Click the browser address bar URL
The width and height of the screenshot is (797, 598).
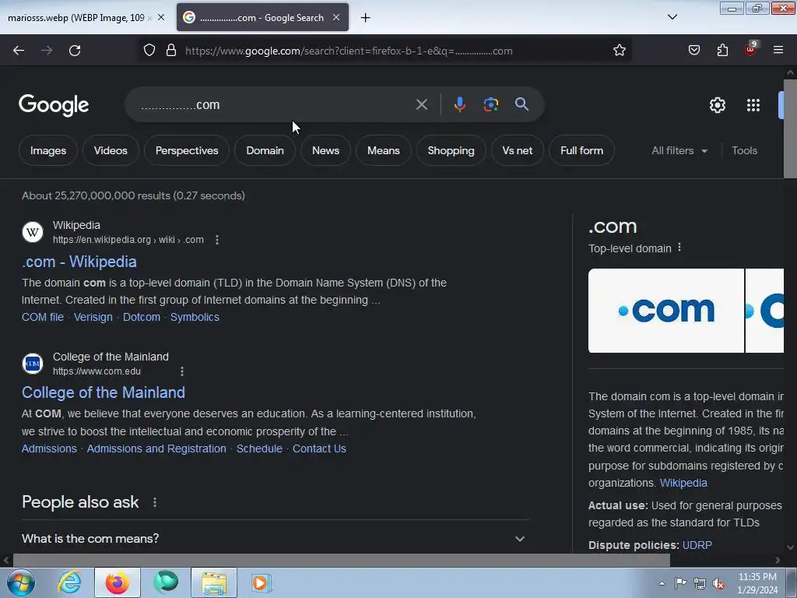[x=349, y=51]
